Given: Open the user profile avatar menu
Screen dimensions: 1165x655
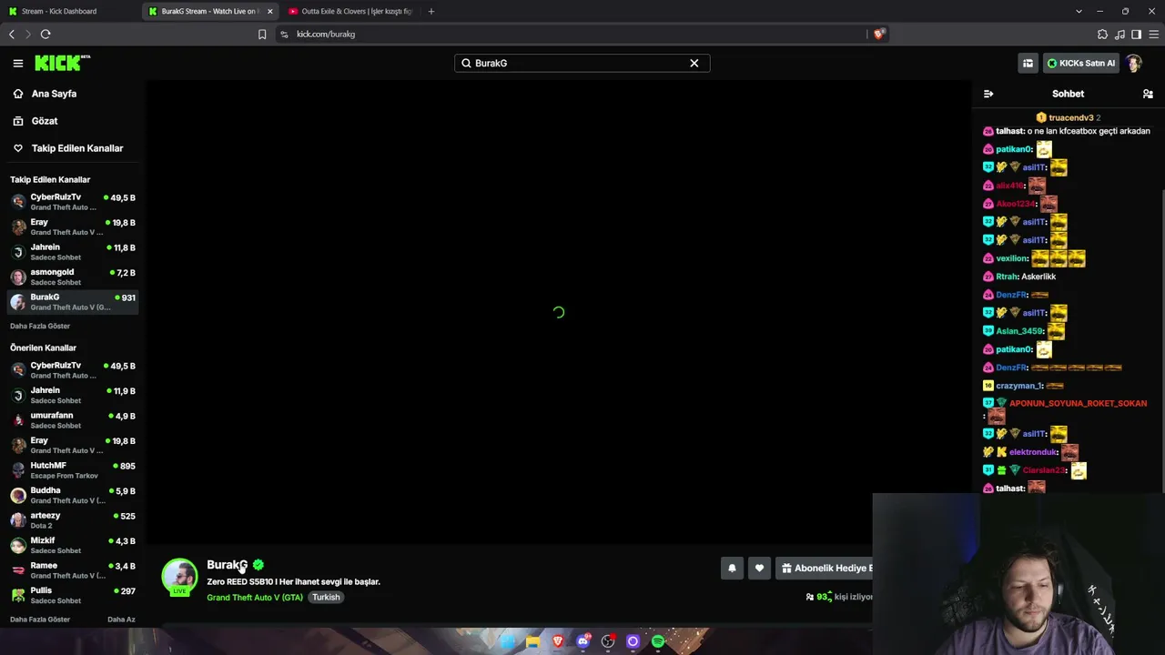Looking at the screenshot, I should click(x=1133, y=63).
